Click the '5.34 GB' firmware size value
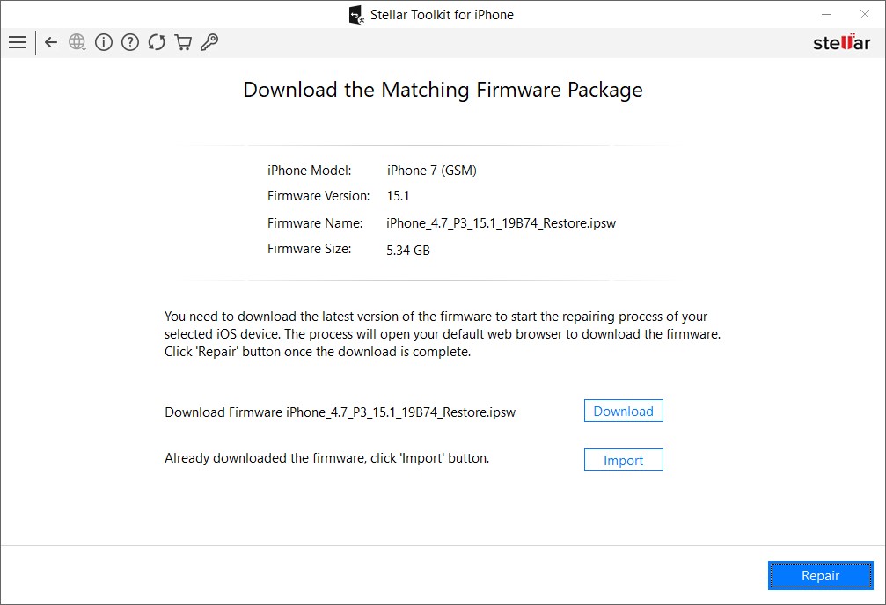The width and height of the screenshot is (886, 605). [x=408, y=251]
